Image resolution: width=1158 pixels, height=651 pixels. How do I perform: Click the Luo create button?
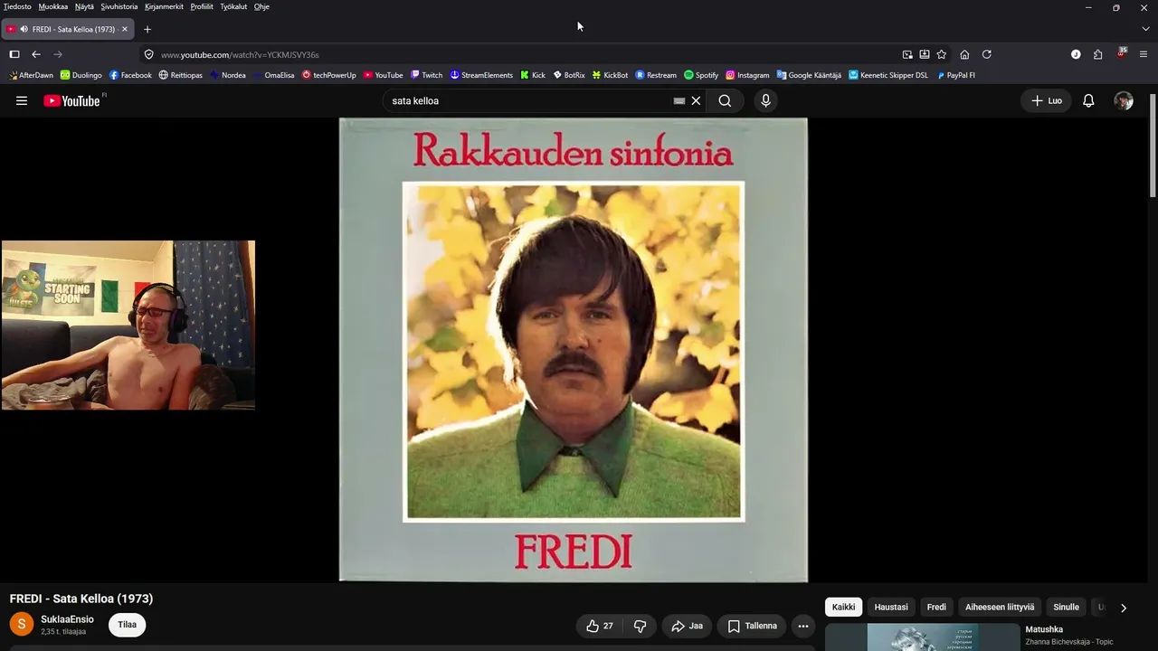point(1047,101)
